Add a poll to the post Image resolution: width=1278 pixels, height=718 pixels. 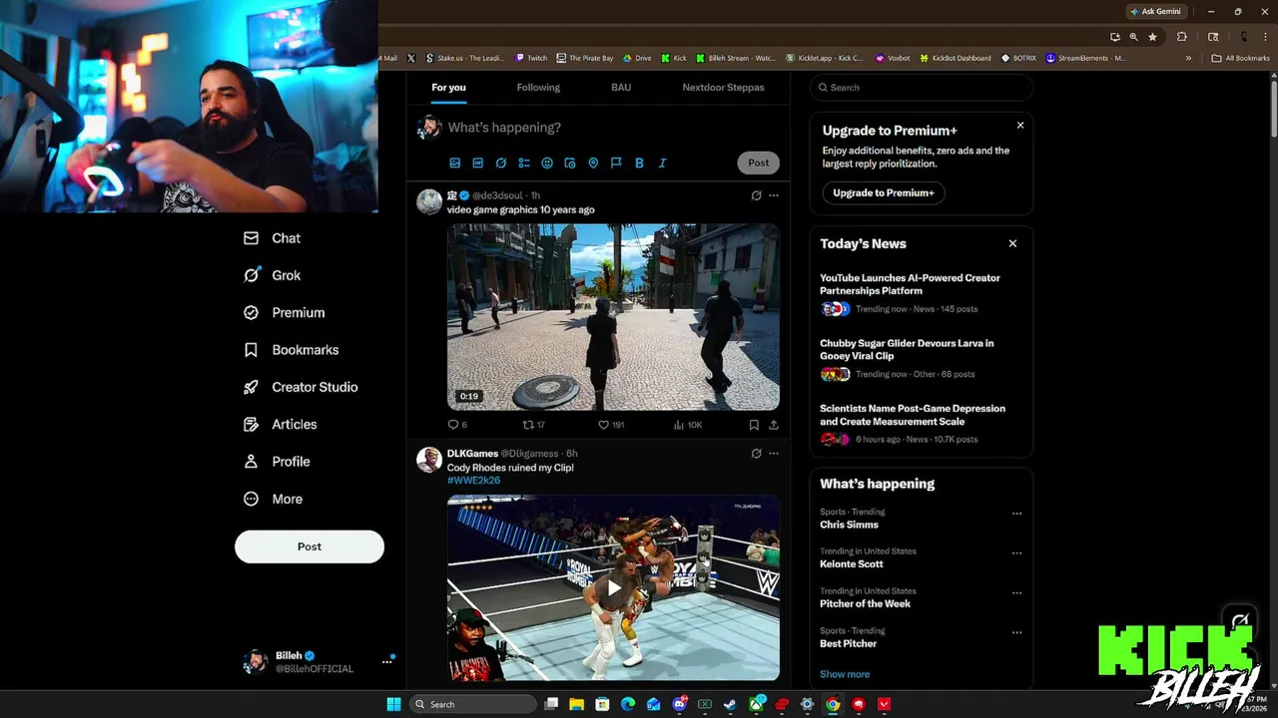click(x=524, y=163)
